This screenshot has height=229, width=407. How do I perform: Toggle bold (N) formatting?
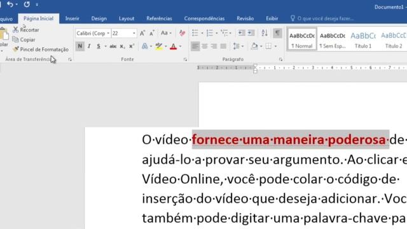pyautogui.click(x=80, y=46)
